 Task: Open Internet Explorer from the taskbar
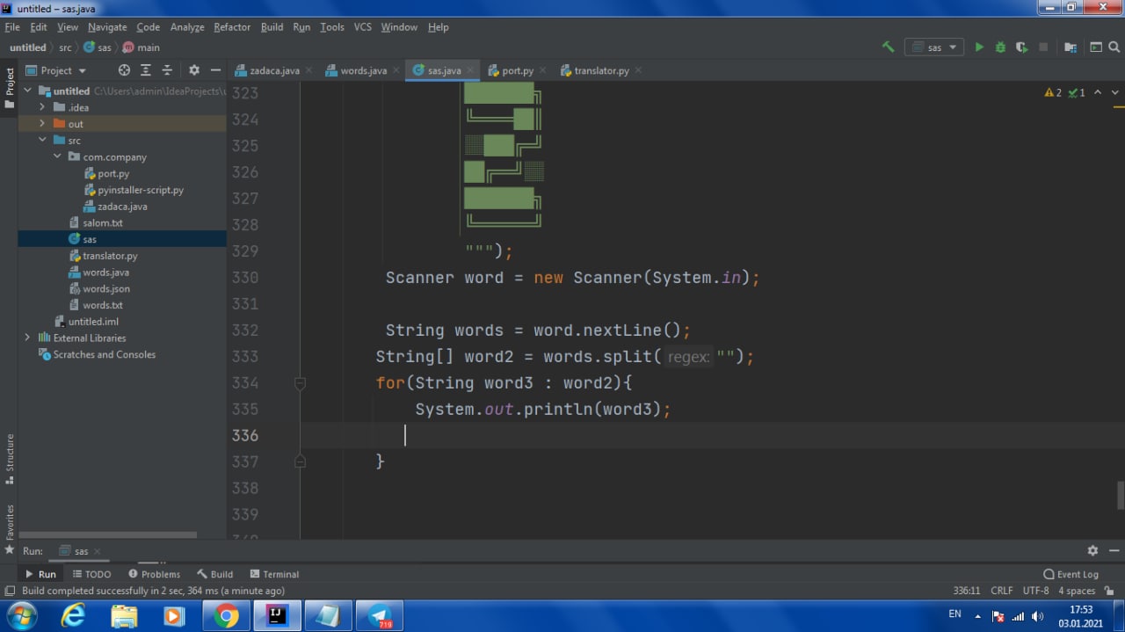coord(74,616)
